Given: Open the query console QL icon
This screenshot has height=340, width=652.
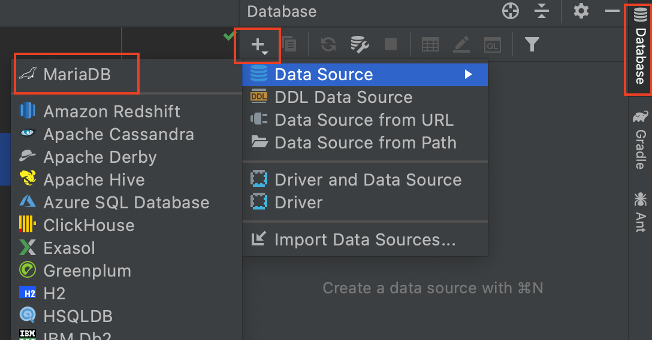Looking at the screenshot, I should tap(493, 45).
